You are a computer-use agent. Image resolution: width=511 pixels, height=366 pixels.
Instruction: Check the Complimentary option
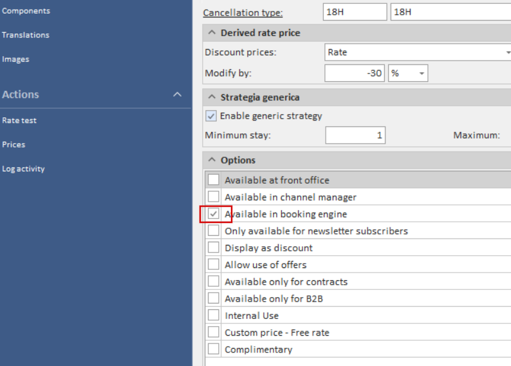click(x=214, y=349)
